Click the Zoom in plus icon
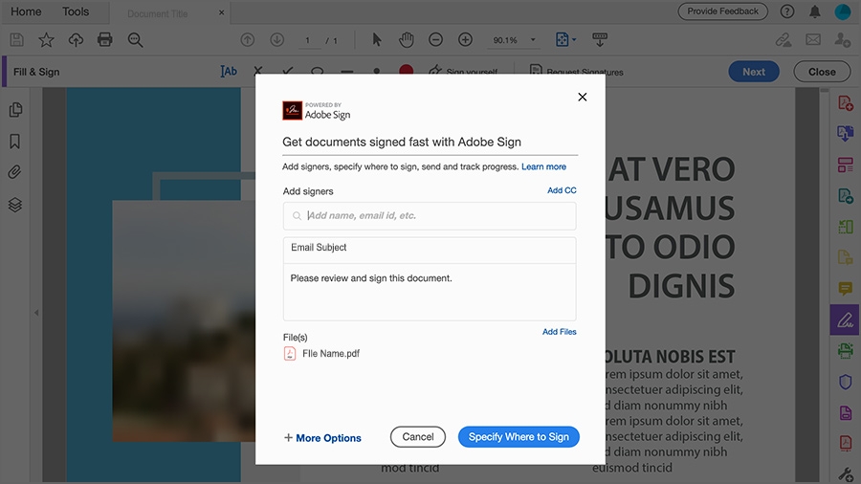861x484 pixels. (x=465, y=39)
